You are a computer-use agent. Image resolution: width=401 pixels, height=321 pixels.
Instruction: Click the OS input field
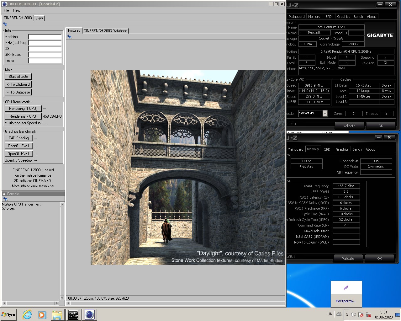click(x=45, y=49)
